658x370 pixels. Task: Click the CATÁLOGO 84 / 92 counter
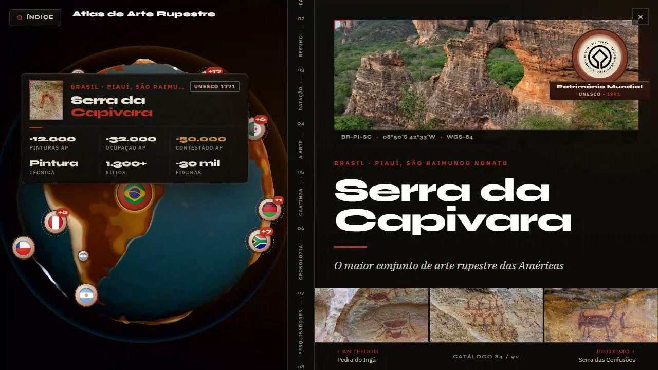pos(486,356)
